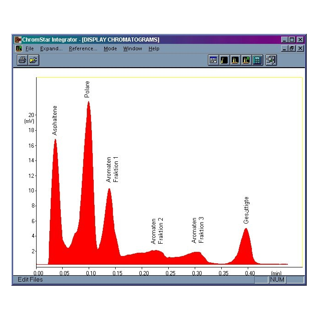This screenshot has width=320, height=320.
Task: Click the exit door icon
Action: (271, 60)
